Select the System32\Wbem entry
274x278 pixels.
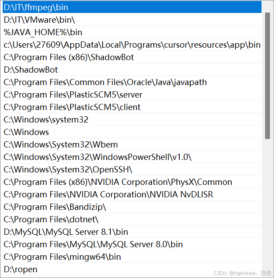point(132,144)
